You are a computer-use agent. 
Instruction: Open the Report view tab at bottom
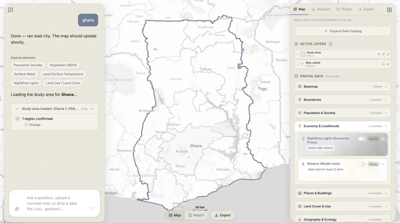196,215
